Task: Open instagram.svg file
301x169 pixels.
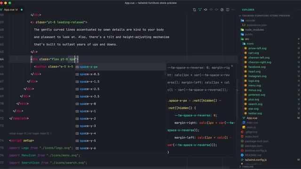Action: point(257,76)
